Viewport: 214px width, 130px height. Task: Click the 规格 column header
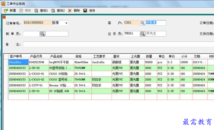pos(83,56)
